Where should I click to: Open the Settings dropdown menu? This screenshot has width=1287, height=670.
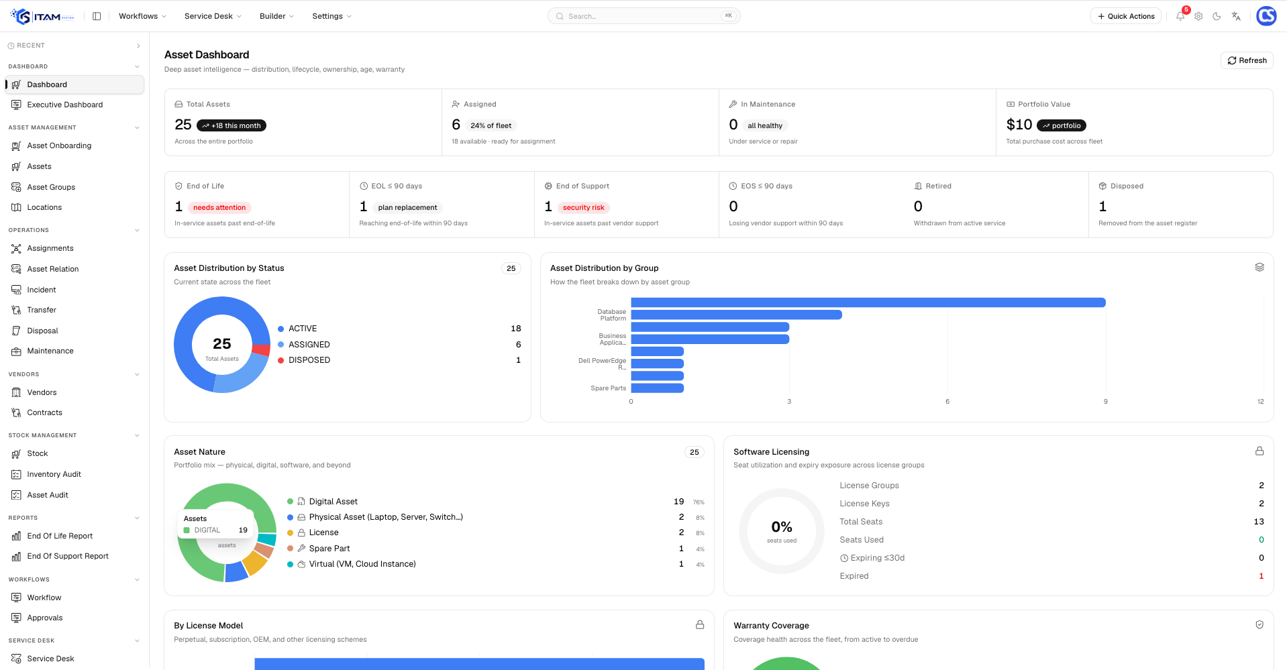(x=331, y=16)
